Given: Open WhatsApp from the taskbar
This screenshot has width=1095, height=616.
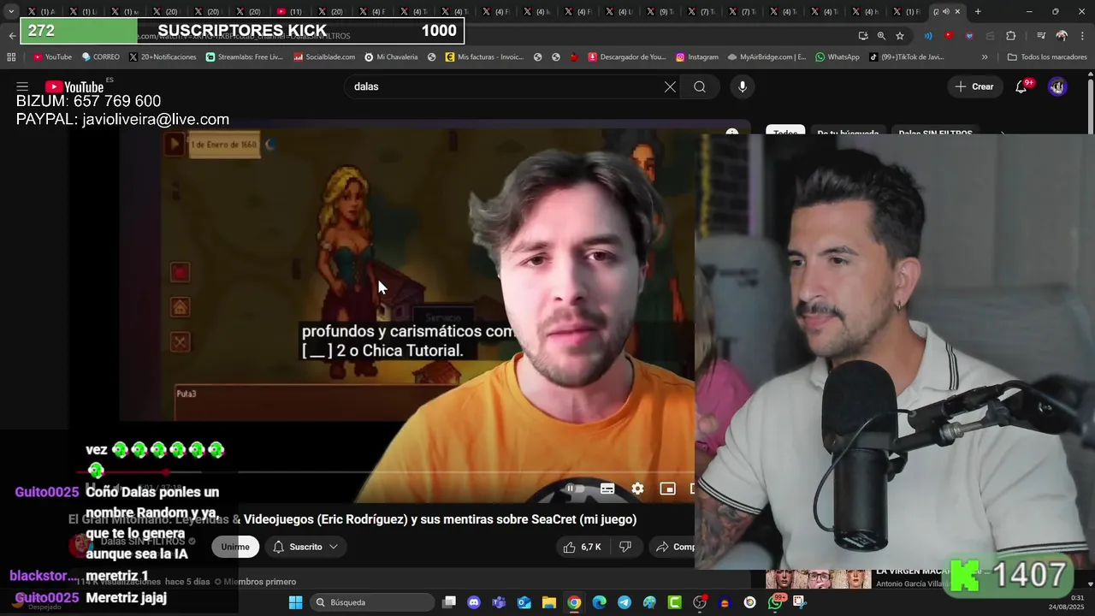Looking at the screenshot, I should tap(775, 602).
